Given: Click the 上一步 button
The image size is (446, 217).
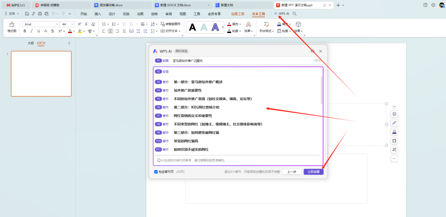Looking at the screenshot, I should point(292,172).
